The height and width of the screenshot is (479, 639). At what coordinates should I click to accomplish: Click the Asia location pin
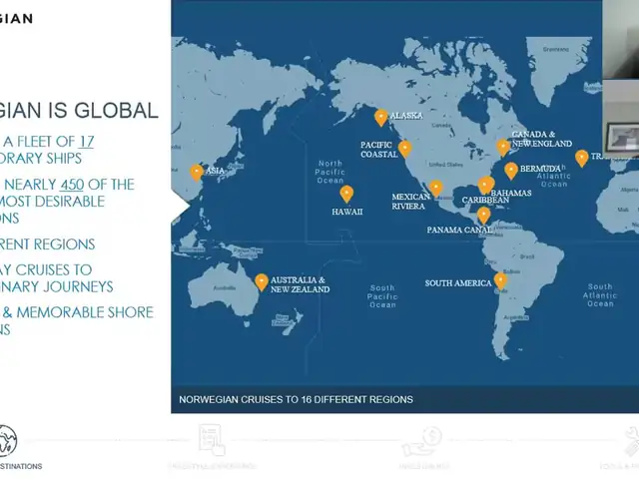[x=197, y=173]
